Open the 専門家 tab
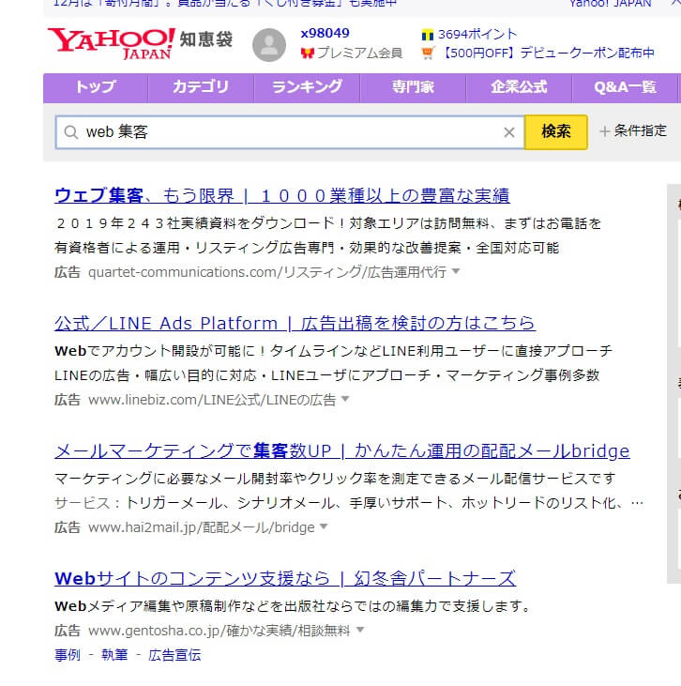The height and width of the screenshot is (686, 681). pos(413,88)
